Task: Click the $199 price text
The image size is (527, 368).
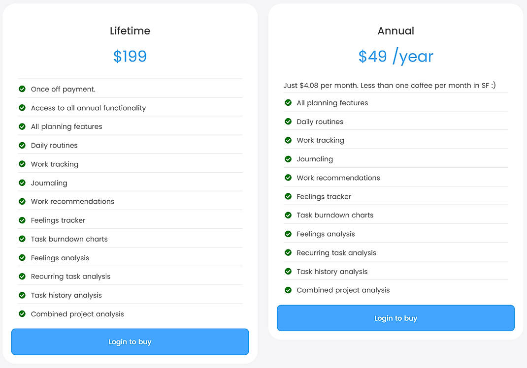Action: [130, 56]
